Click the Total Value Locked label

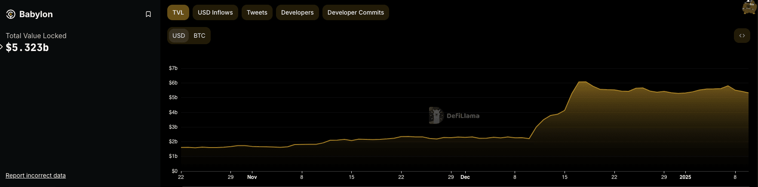pos(36,36)
